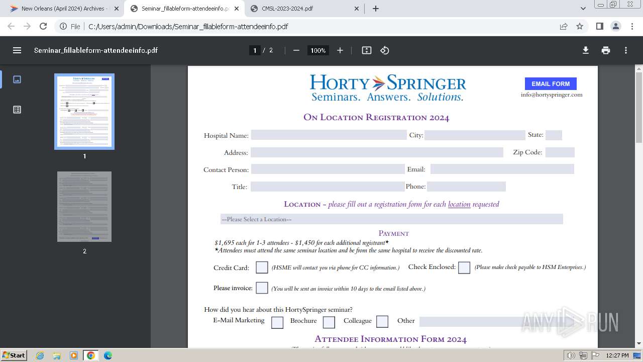This screenshot has width=643, height=362.
Task: Open the tab search dropdown arrow
Action: tap(583, 9)
